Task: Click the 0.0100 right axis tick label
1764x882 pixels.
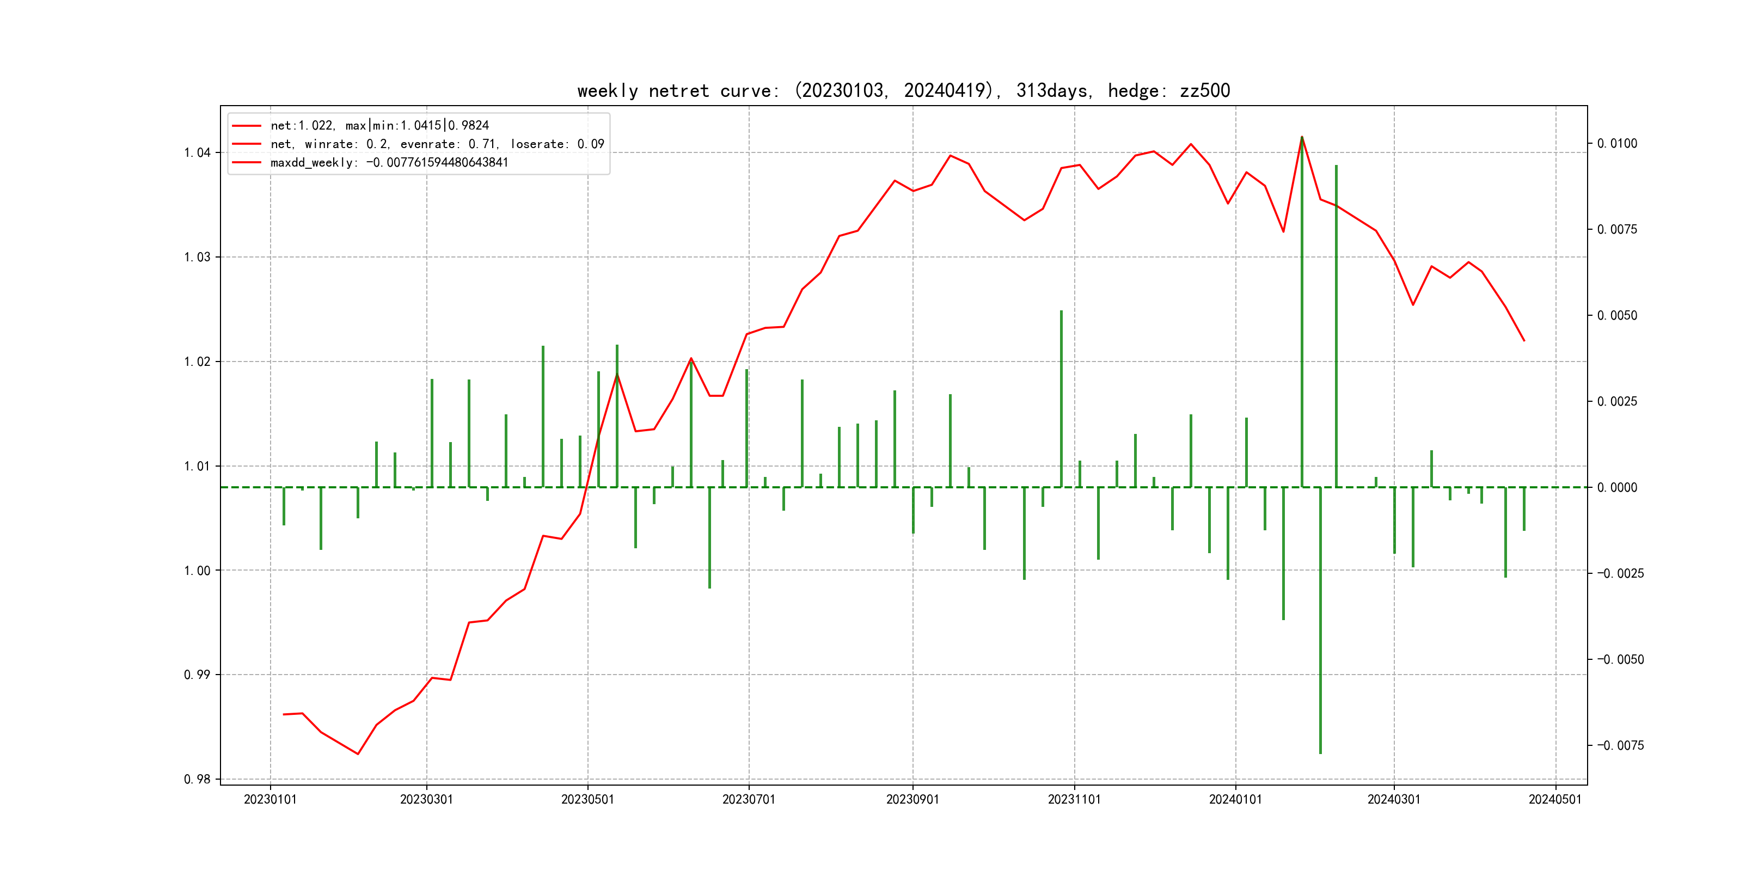Action: pos(1617,143)
